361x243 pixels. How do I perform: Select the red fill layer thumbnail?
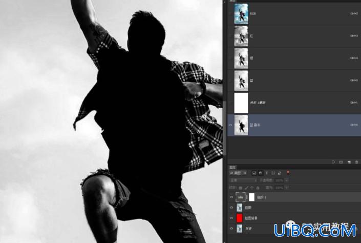(x=240, y=218)
